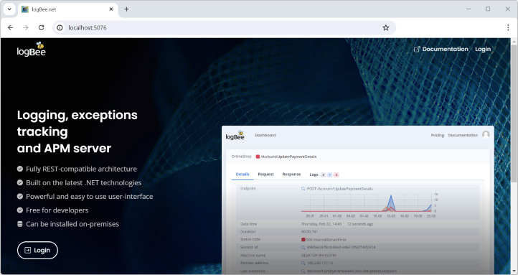Expand the tab search dropdown arrow
This screenshot has height=275, width=518.
[9, 9]
